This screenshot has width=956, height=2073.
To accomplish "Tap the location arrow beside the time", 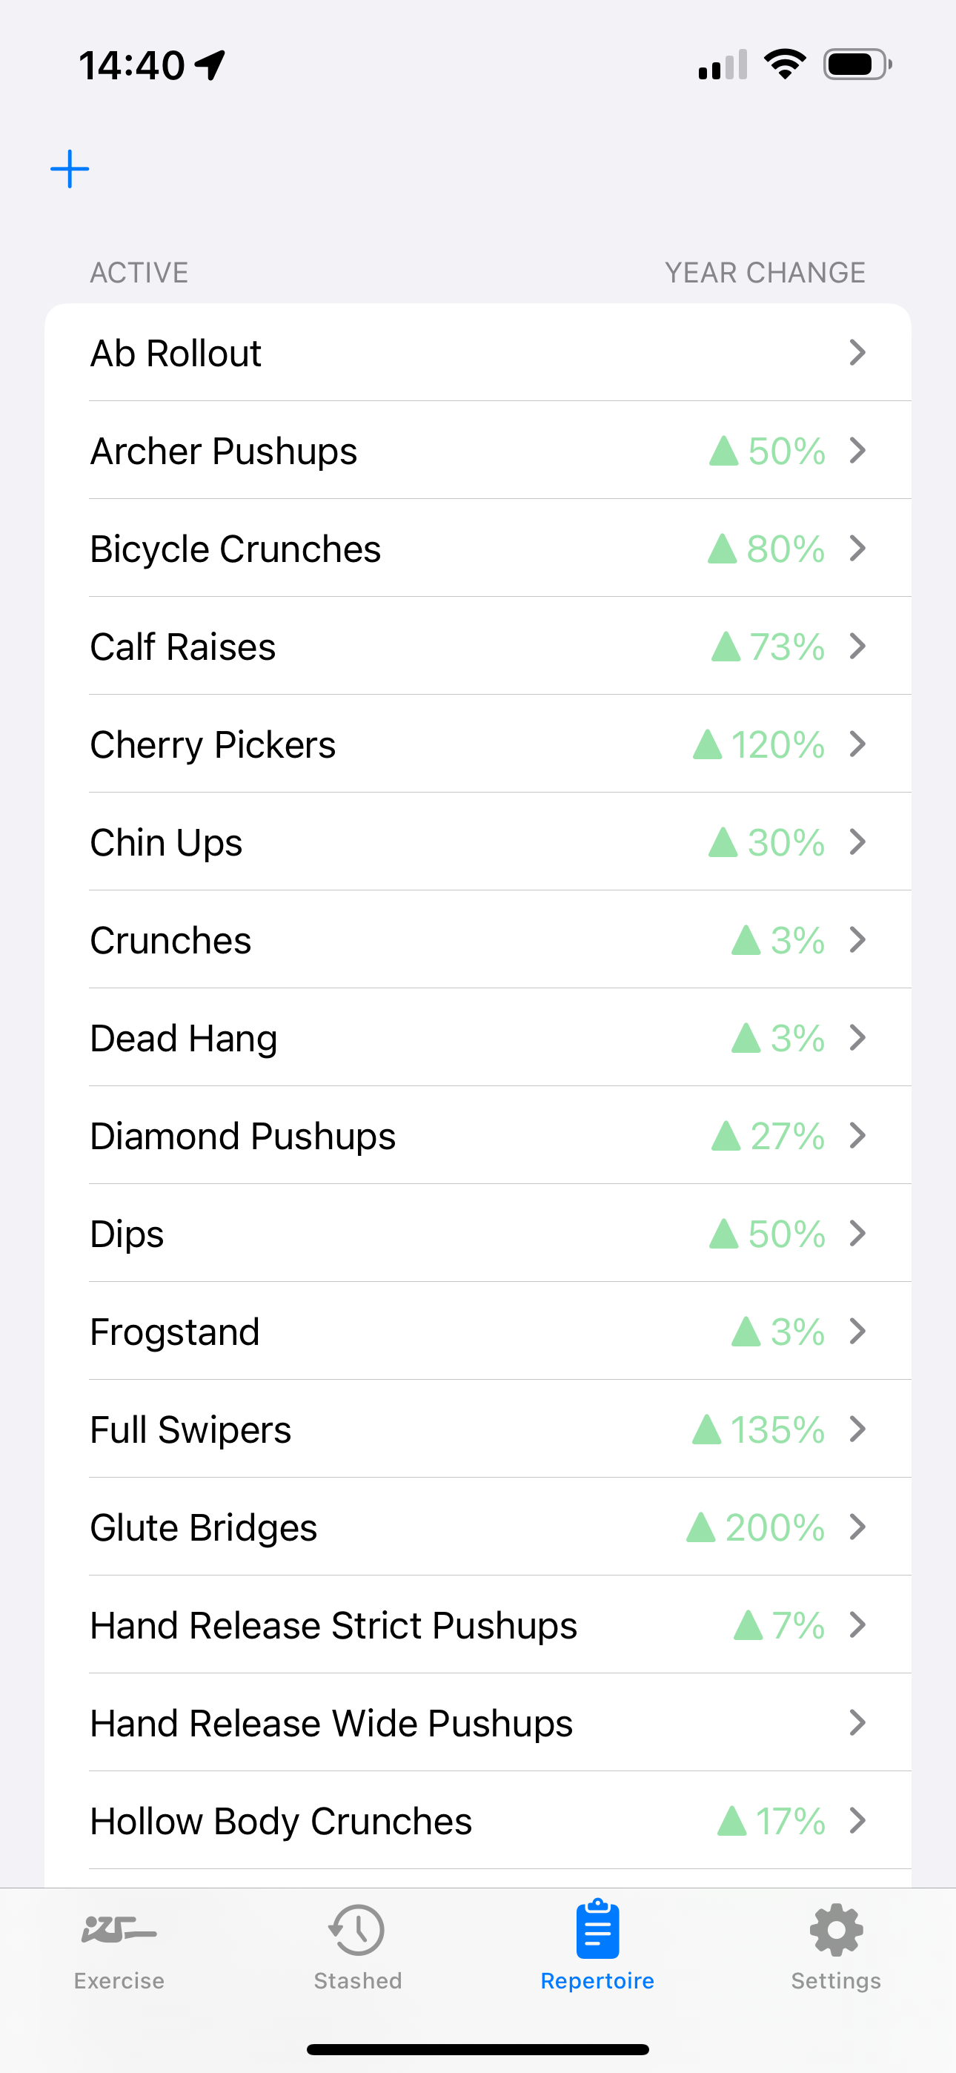I will point(210,65).
